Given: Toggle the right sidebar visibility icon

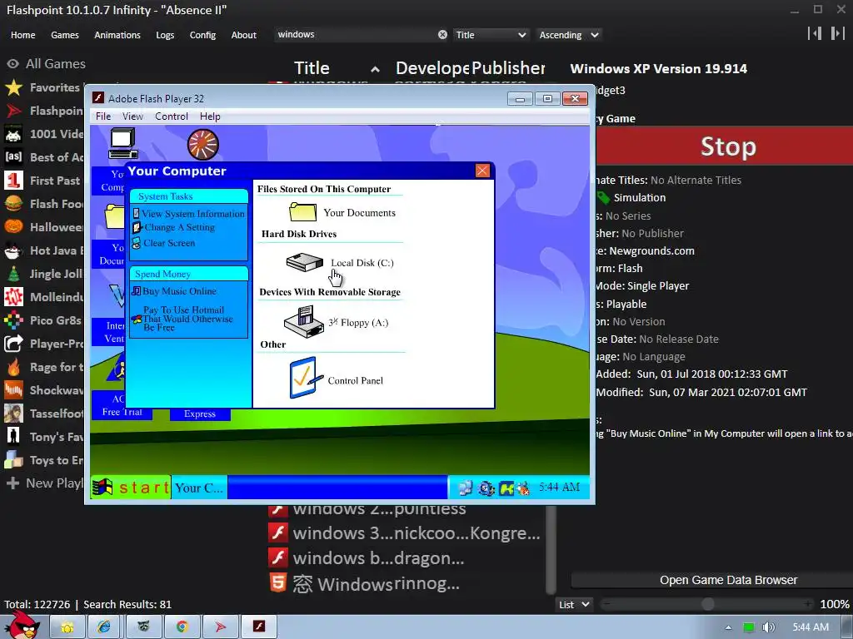Looking at the screenshot, I should (837, 33).
